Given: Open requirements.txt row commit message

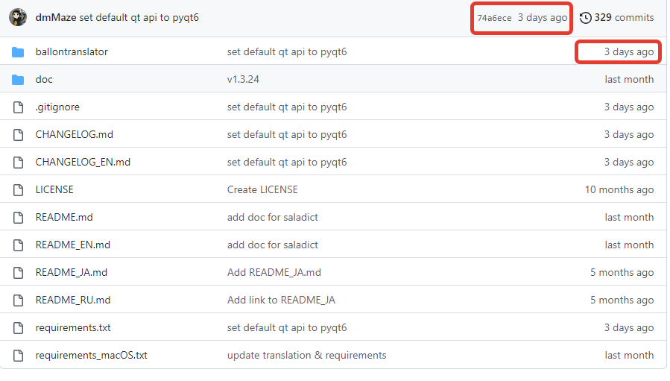Looking at the screenshot, I should tap(287, 328).
